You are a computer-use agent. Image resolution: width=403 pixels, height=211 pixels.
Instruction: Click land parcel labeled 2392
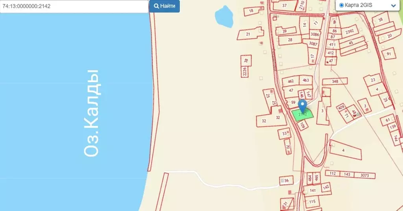(x=349, y=31)
